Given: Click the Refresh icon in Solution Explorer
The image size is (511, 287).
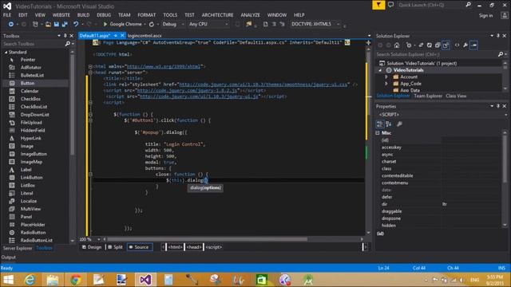Looking at the screenshot, I should 430,45.
